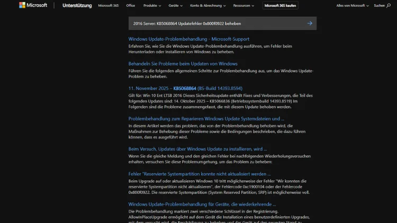Screen dimensions: 397x223
Task: Expand the Konto & Abrechnung dropdown
Action: pos(207,6)
